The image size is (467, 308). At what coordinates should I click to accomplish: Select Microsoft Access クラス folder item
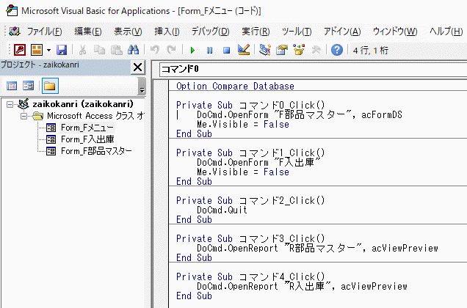[95, 116]
